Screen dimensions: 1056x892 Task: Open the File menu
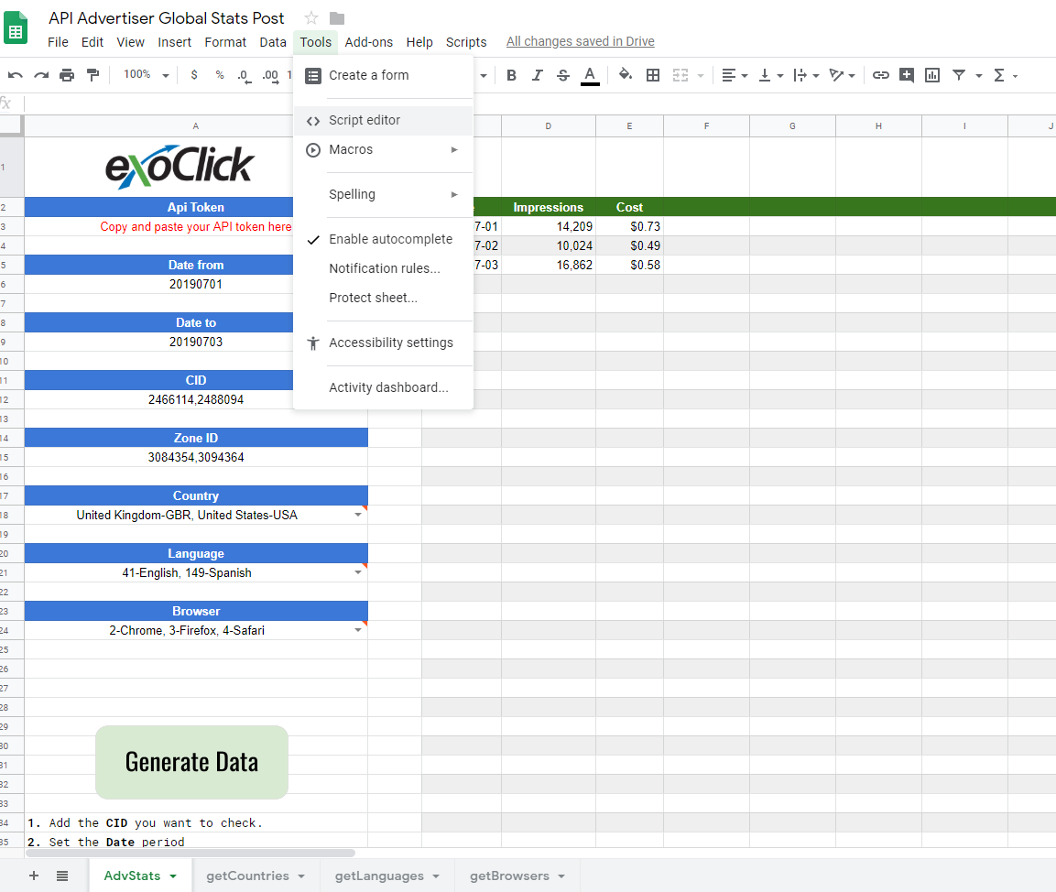pyautogui.click(x=58, y=42)
